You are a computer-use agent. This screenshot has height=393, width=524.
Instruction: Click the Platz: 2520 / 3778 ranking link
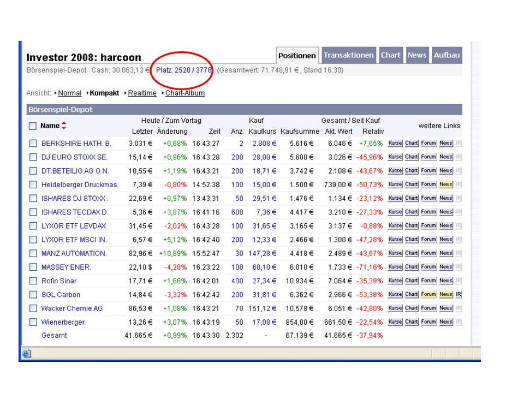[x=183, y=70]
